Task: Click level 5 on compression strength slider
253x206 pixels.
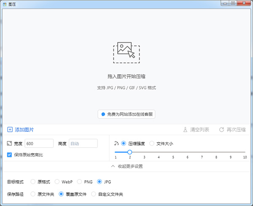Action: tap(173, 152)
